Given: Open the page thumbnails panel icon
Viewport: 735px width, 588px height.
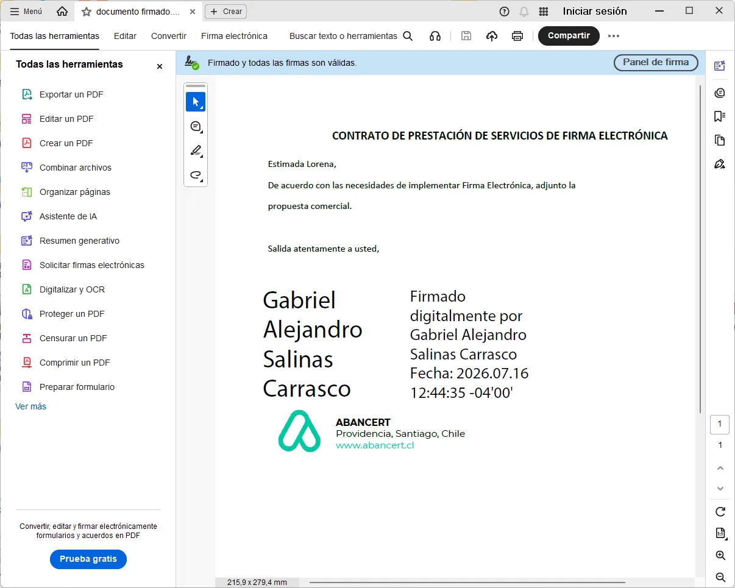Looking at the screenshot, I should point(720,140).
